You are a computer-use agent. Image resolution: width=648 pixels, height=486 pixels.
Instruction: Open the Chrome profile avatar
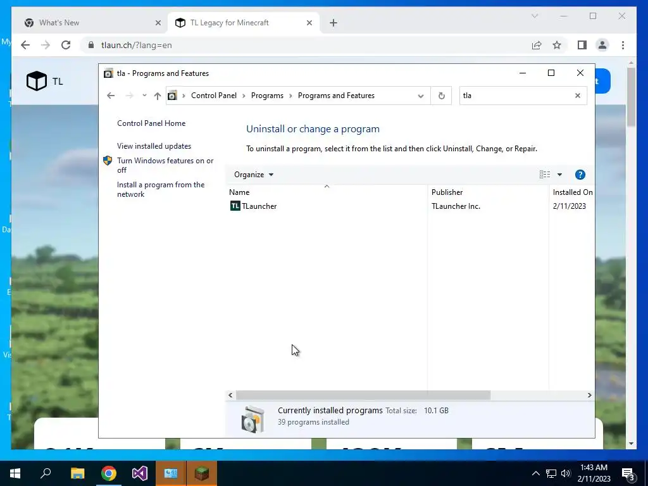pos(602,45)
